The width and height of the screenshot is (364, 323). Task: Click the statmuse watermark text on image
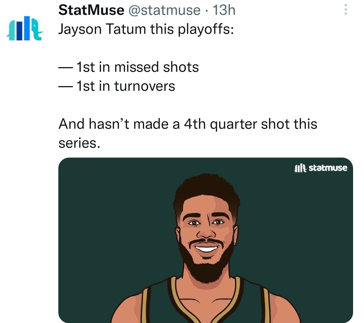(x=328, y=168)
